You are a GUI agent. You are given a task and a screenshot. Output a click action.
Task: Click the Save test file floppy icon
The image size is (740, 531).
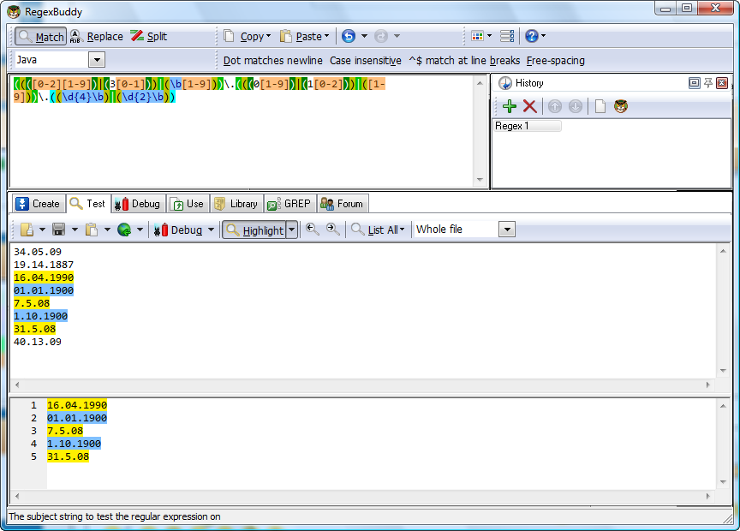pos(59,230)
